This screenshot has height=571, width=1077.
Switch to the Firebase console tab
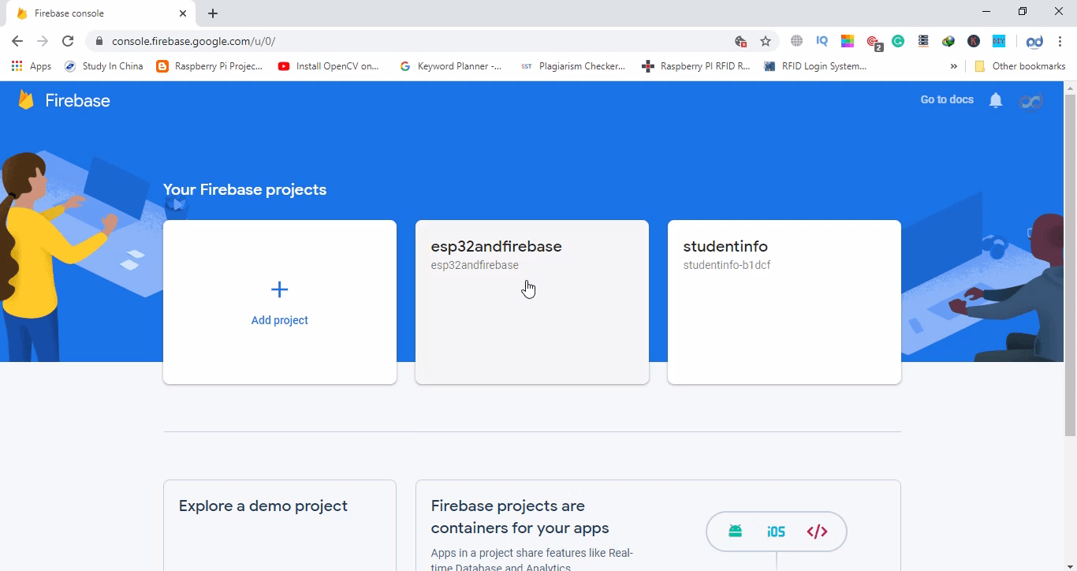point(100,13)
